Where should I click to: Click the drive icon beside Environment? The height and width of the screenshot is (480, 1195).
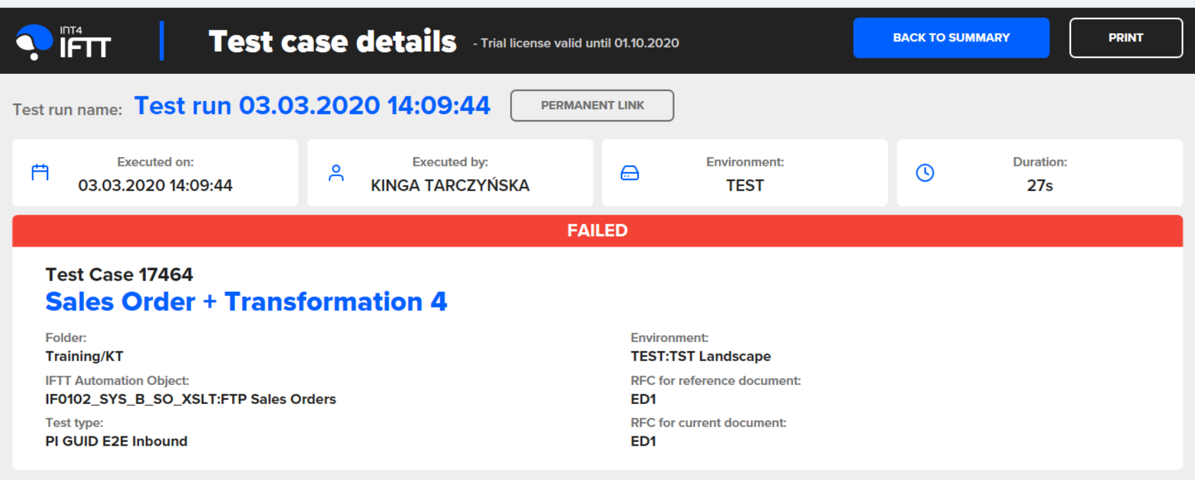[630, 173]
